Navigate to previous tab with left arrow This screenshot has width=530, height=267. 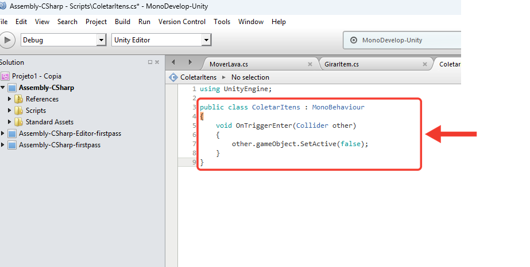tap(173, 62)
